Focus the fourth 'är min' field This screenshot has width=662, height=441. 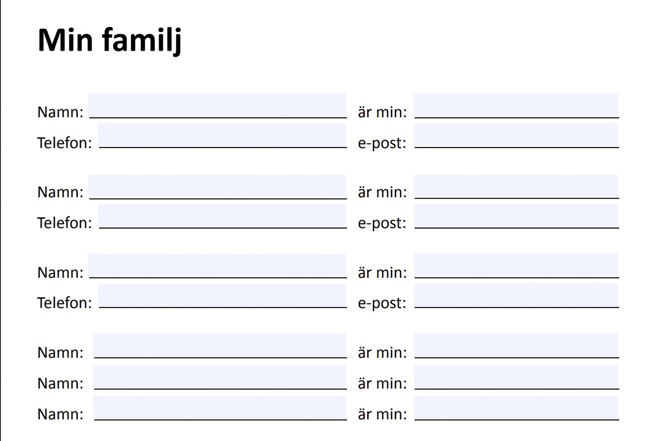pyautogui.click(x=516, y=345)
